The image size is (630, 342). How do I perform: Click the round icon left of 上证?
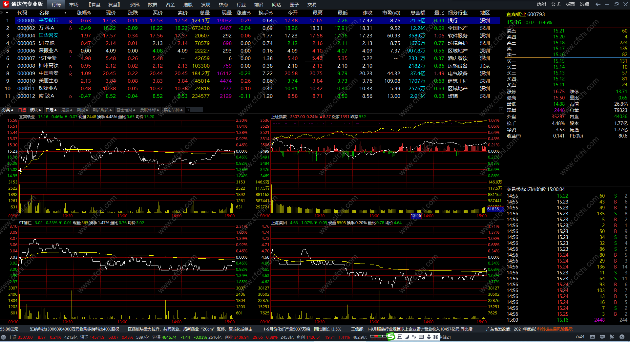[4, 337]
